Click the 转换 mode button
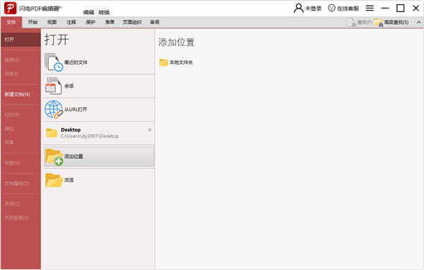The width and height of the screenshot is (424, 270). coord(104,12)
